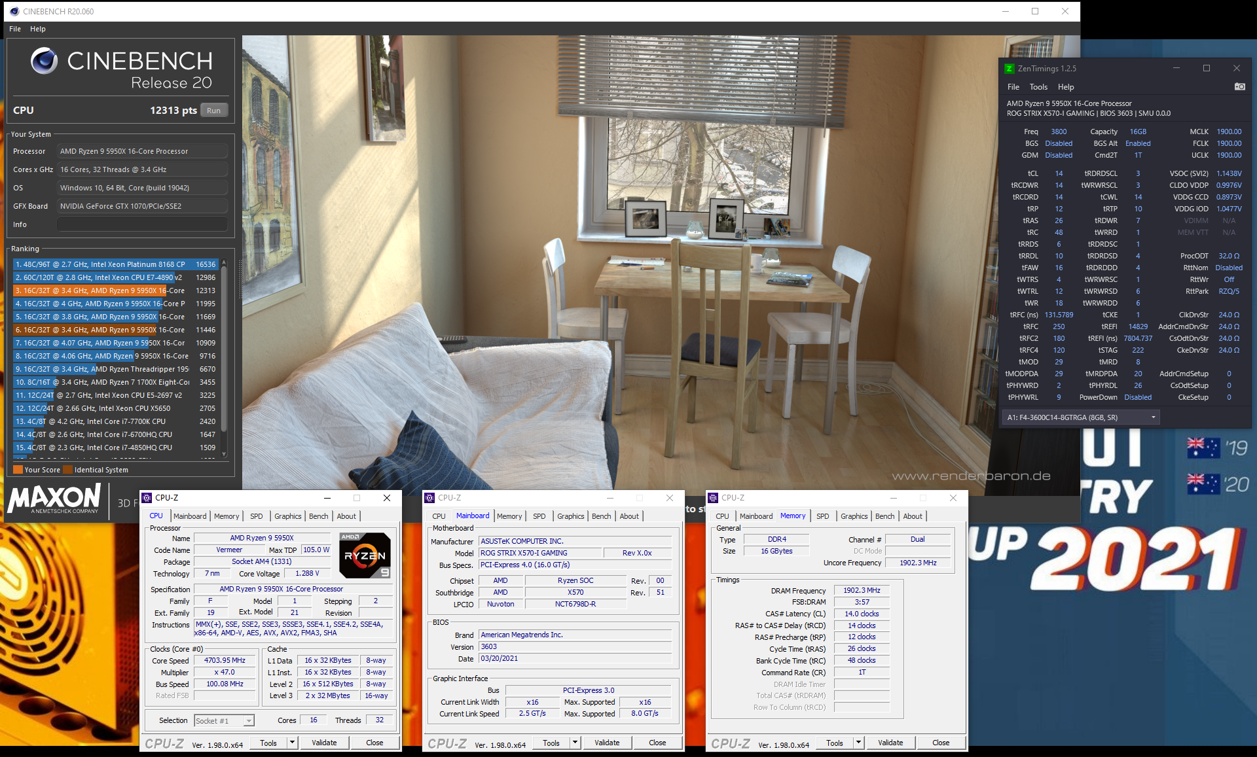Open ZenTimings Tools menu

[1038, 87]
